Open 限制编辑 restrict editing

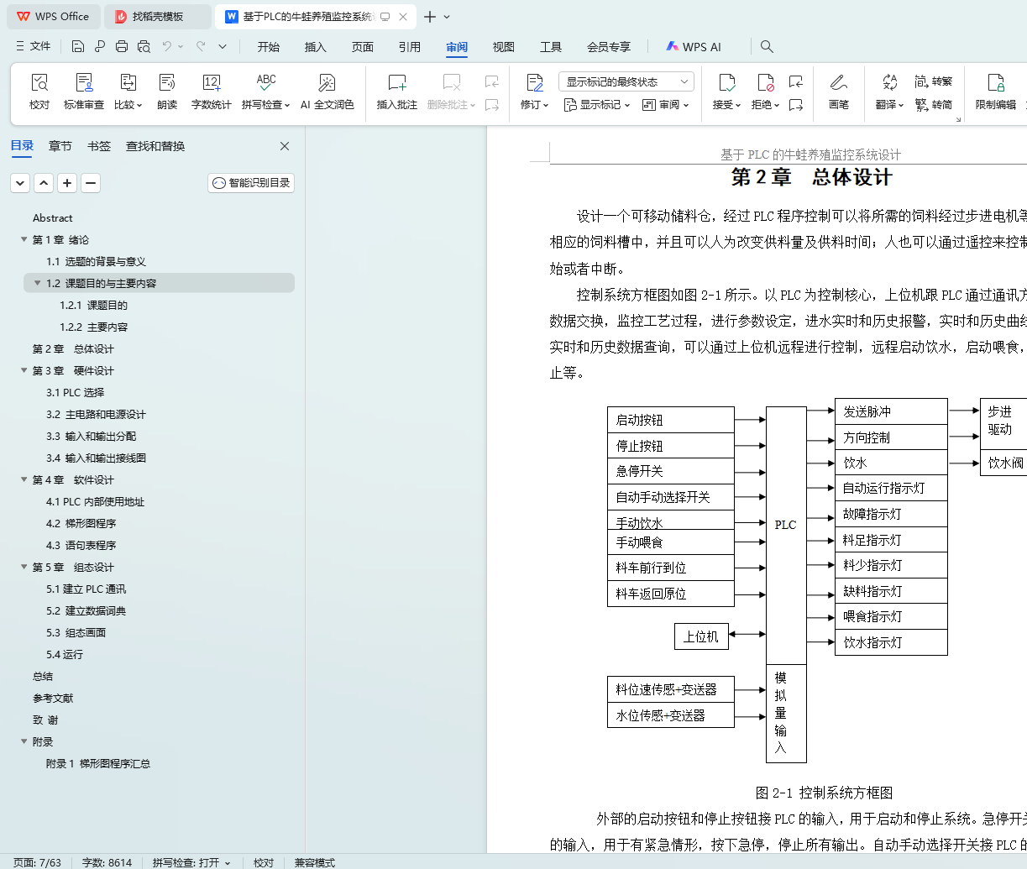click(996, 92)
